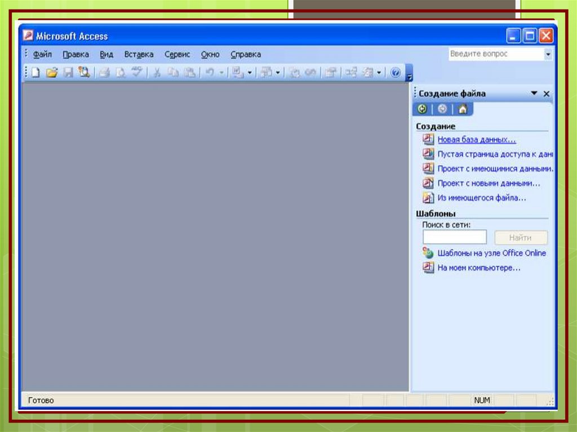Click the Paste clipboard icon
This screenshot has height=432, width=577.
(189, 73)
